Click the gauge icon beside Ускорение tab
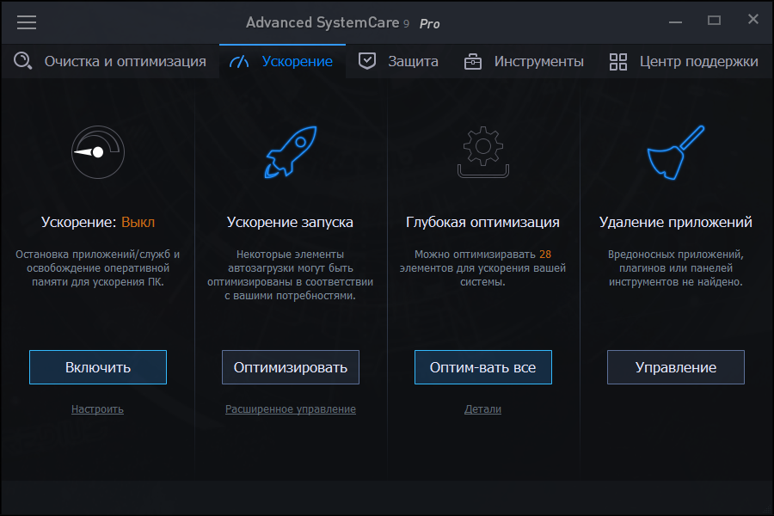This screenshot has width=774, height=516. [x=239, y=62]
